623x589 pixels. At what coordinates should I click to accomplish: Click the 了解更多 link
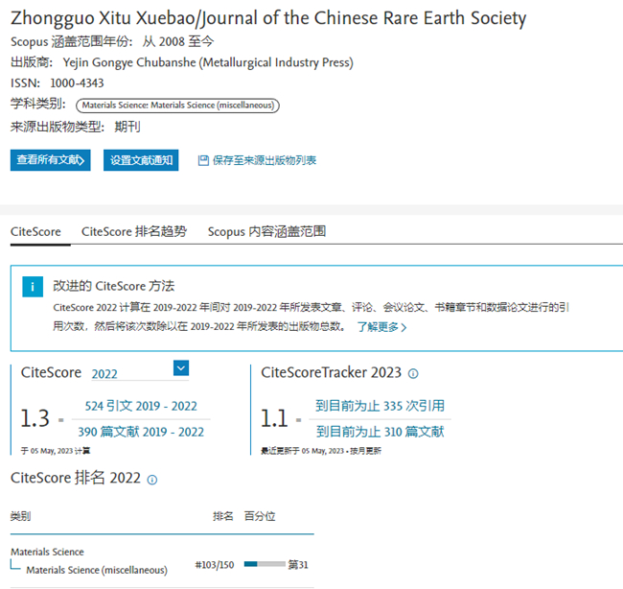[377, 327]
